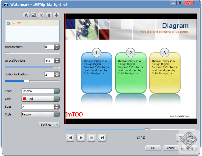Click OK to confirm watermark
The width and height of the screenshot is (202, 156).
coord(153,148)
